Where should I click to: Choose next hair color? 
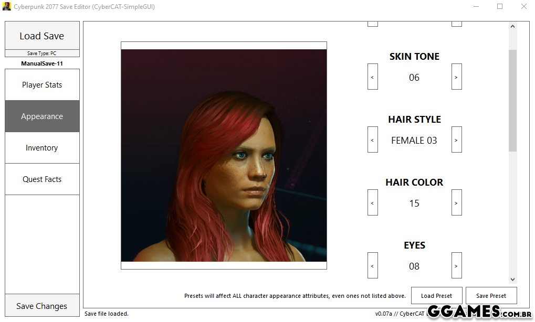click(457, 202)
